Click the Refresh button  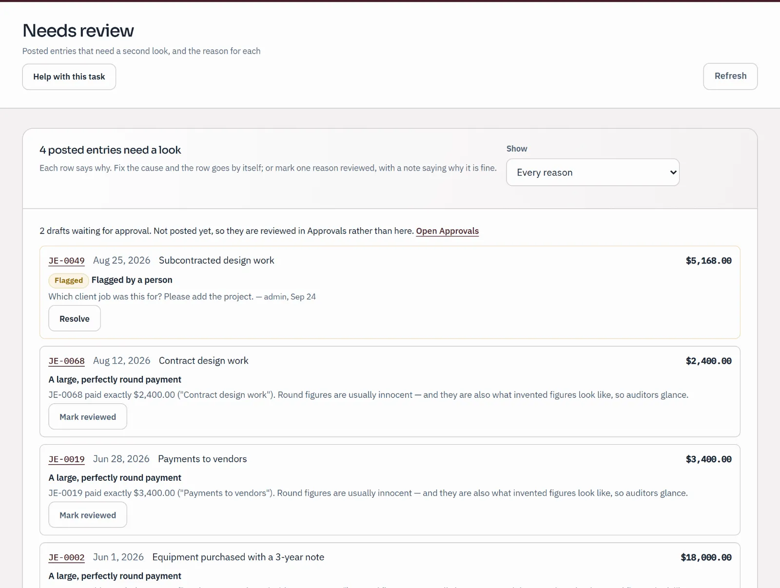click(x=730, y=76)
